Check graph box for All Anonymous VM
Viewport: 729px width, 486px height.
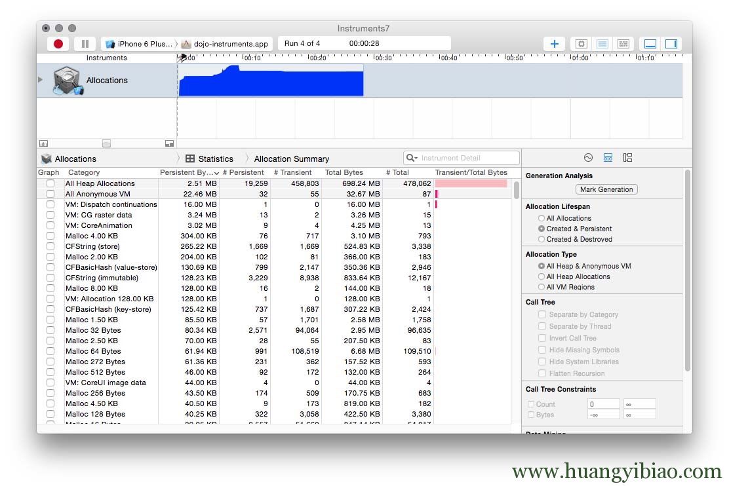click(x=50, y=194)
